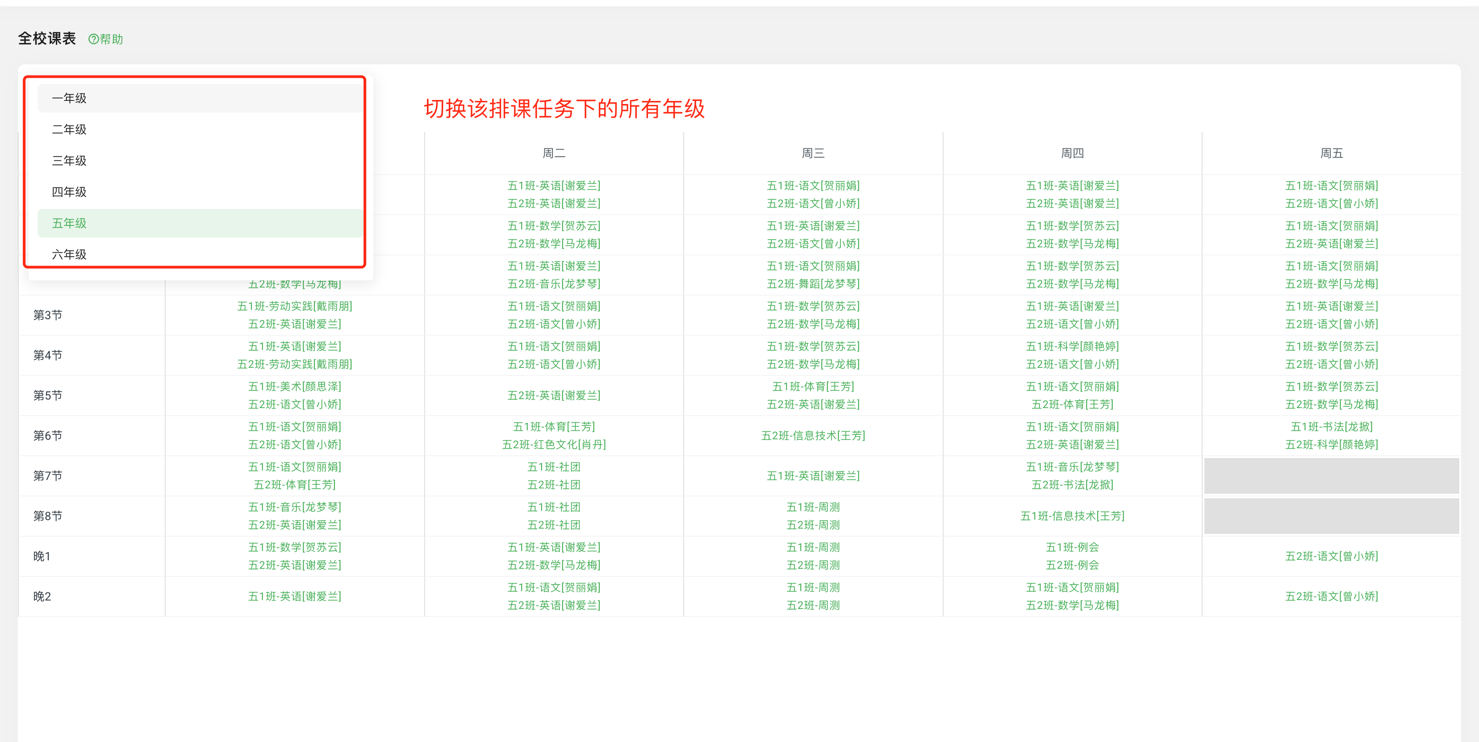Open 五1班-英语[谢爱兰] Tuesday first period entry

[553, 185]
